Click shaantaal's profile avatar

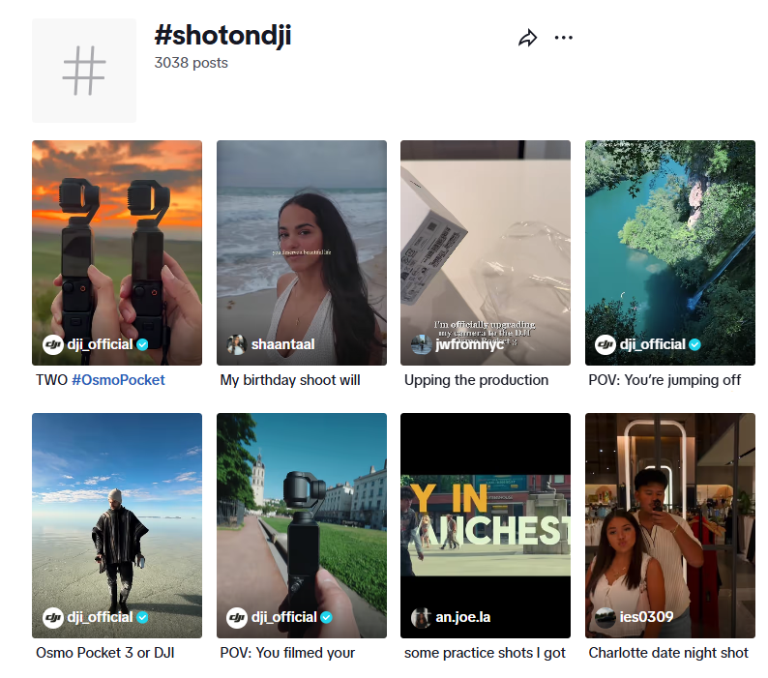tap(236, 344)
